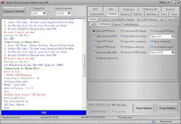181x124 pixels.
Task: Switch to the ADB tab
Action: click(93, 24)
